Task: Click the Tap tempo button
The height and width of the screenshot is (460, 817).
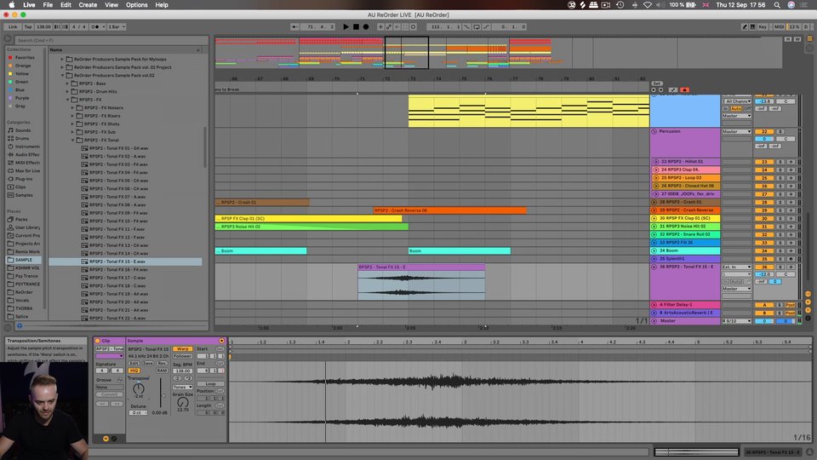Action: 28,26
